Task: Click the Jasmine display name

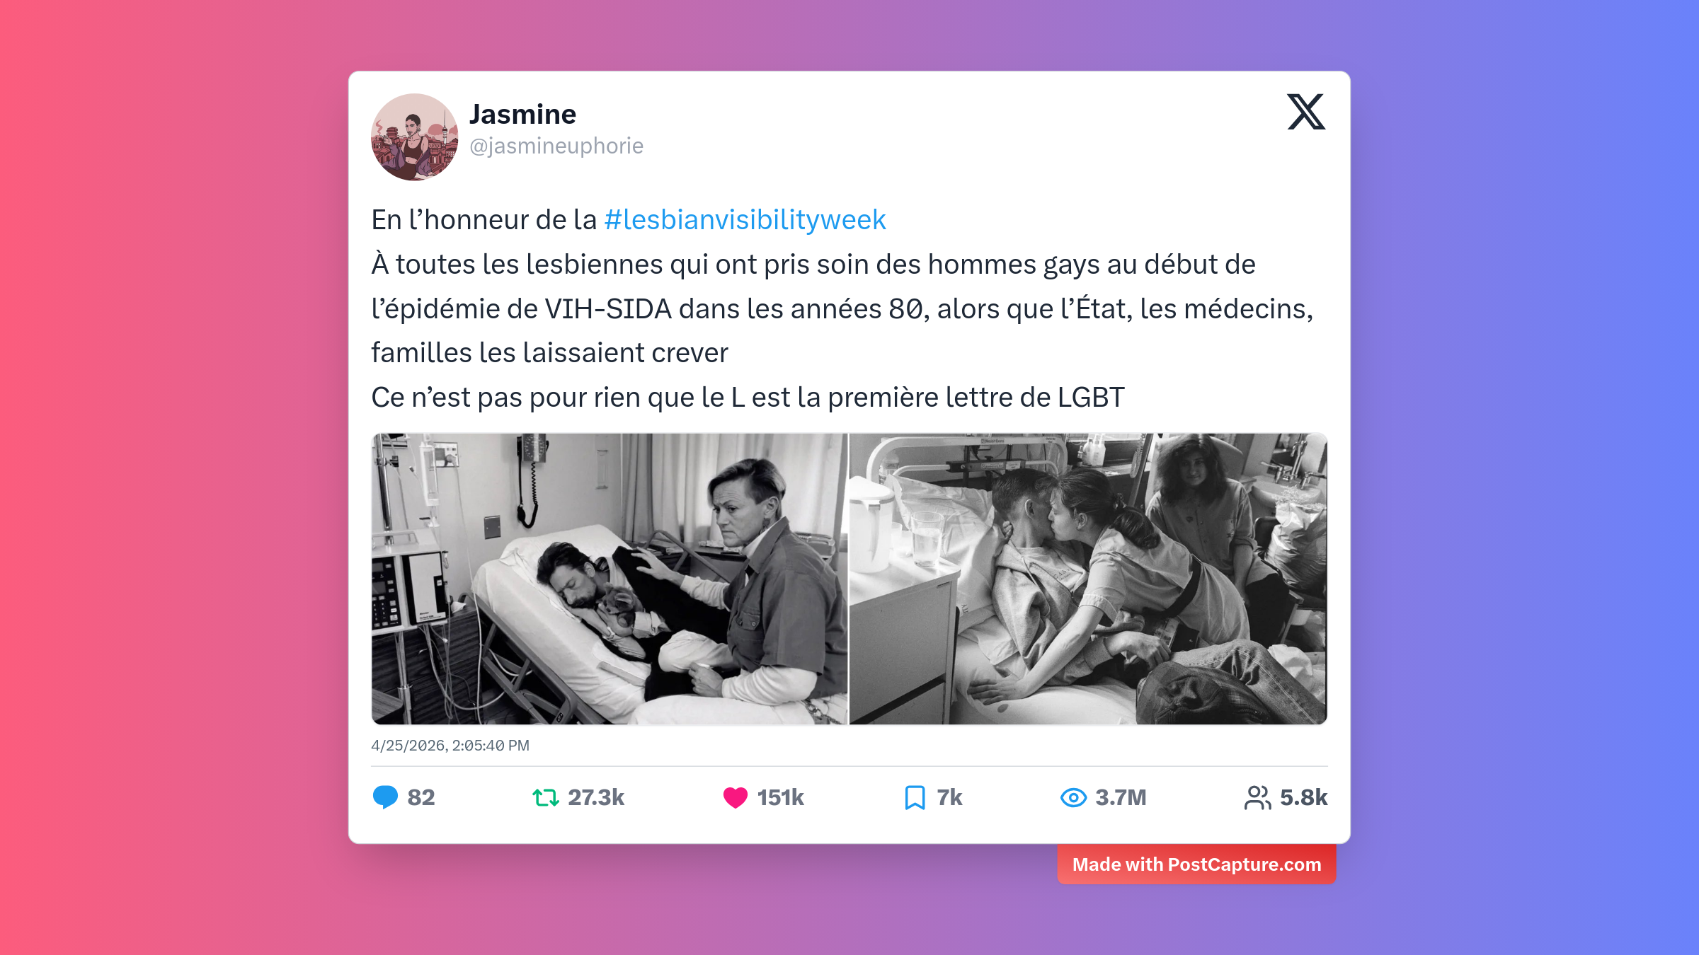Action: [523, 115]
